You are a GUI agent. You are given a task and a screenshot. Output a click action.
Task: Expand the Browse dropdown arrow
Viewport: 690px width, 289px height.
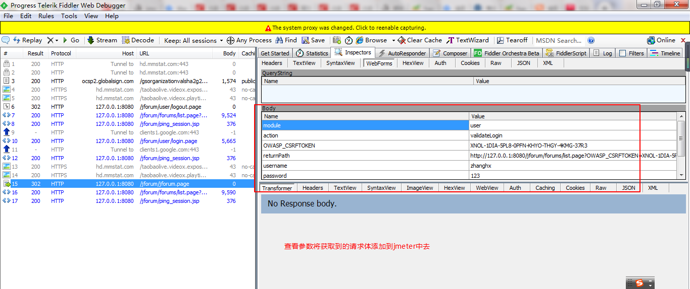(393, 40)
